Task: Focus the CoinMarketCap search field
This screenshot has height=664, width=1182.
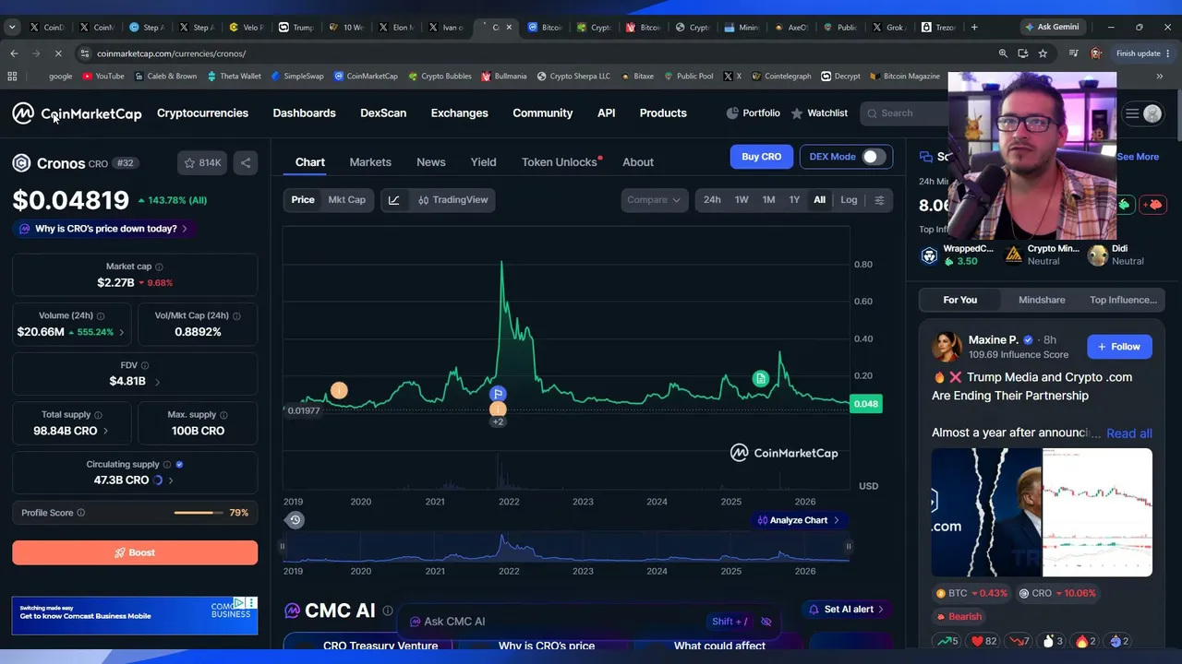Action: [905, 113]
